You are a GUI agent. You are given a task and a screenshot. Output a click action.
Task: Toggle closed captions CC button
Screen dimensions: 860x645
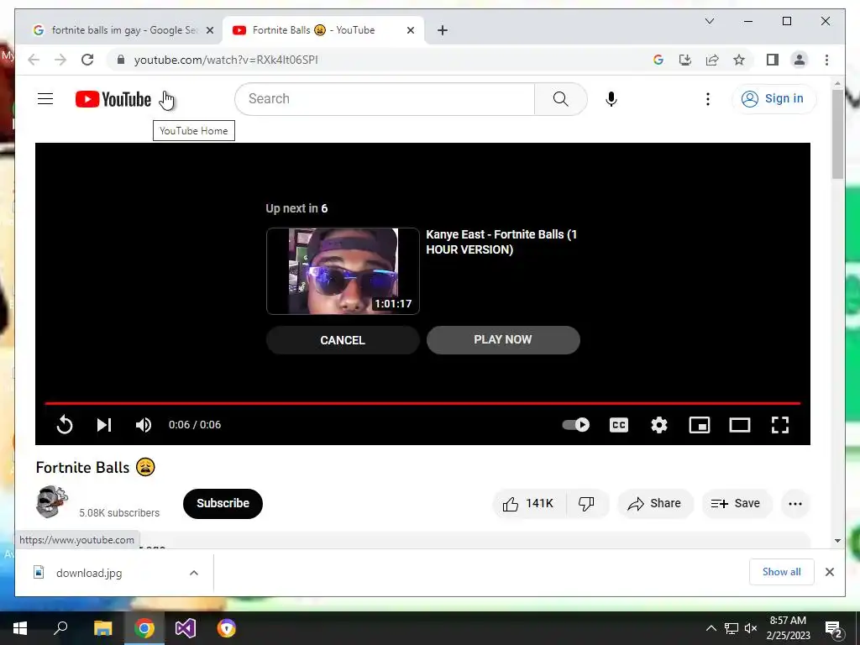(x=619, y=424)
